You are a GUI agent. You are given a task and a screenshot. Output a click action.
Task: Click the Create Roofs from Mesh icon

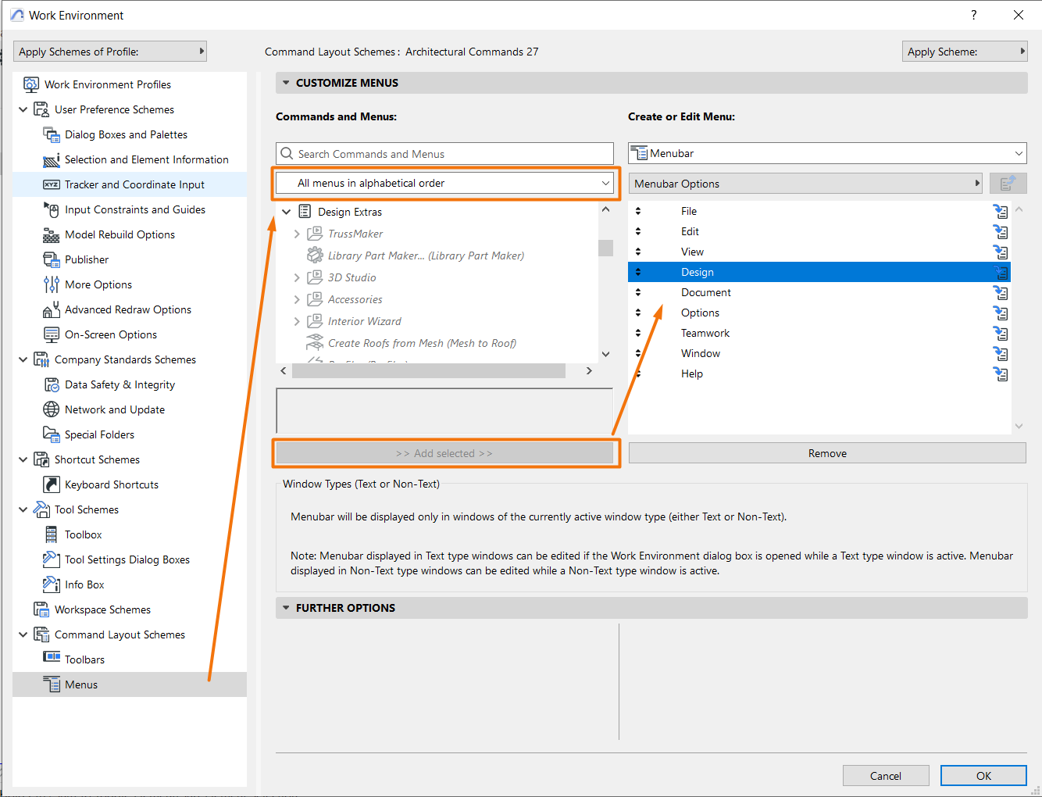316,342
